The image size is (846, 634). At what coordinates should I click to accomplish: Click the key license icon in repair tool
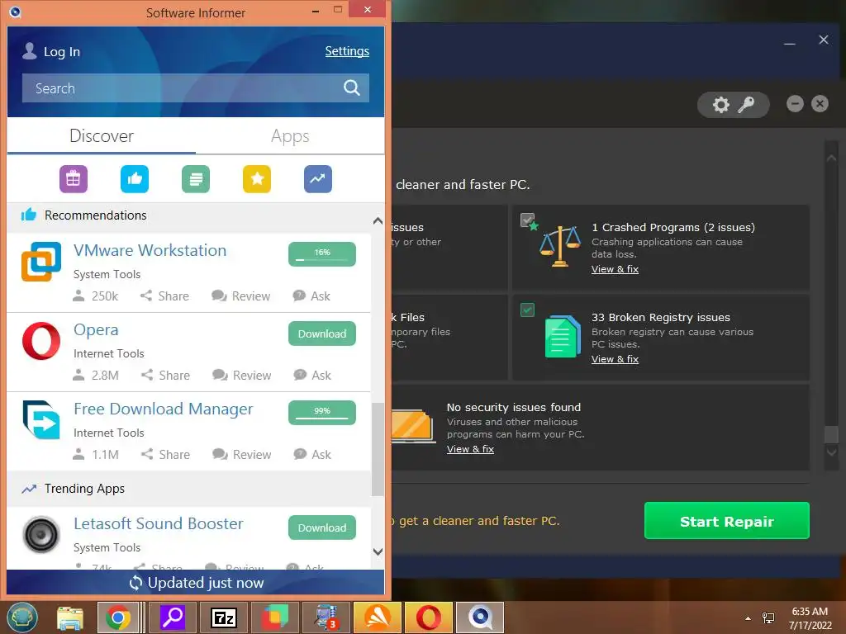click(x=746, y=105)
